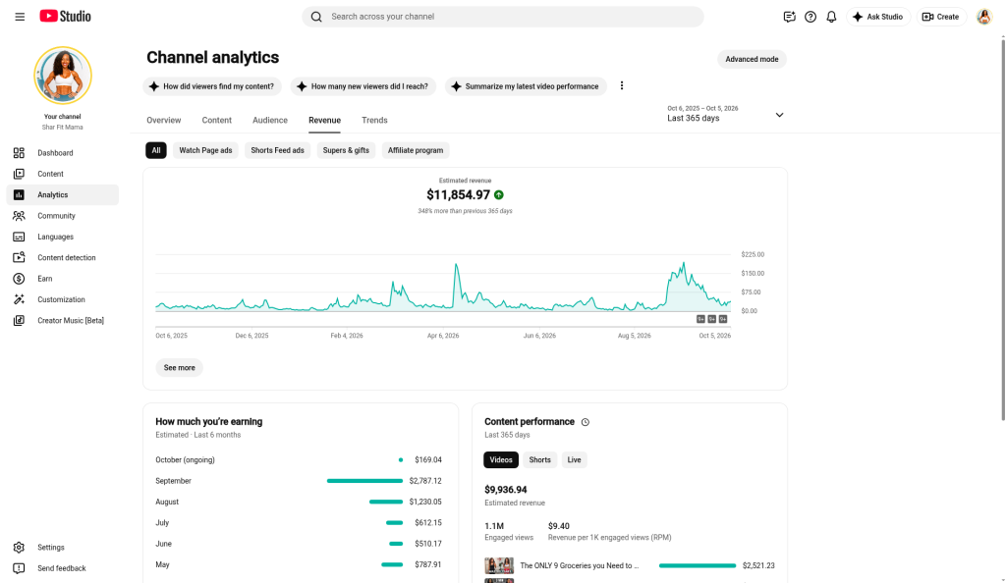Switch to the Trends tab

374,121
